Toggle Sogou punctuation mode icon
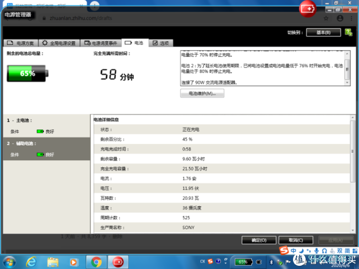This screenshot has width=359, height=269. [309, 251]
